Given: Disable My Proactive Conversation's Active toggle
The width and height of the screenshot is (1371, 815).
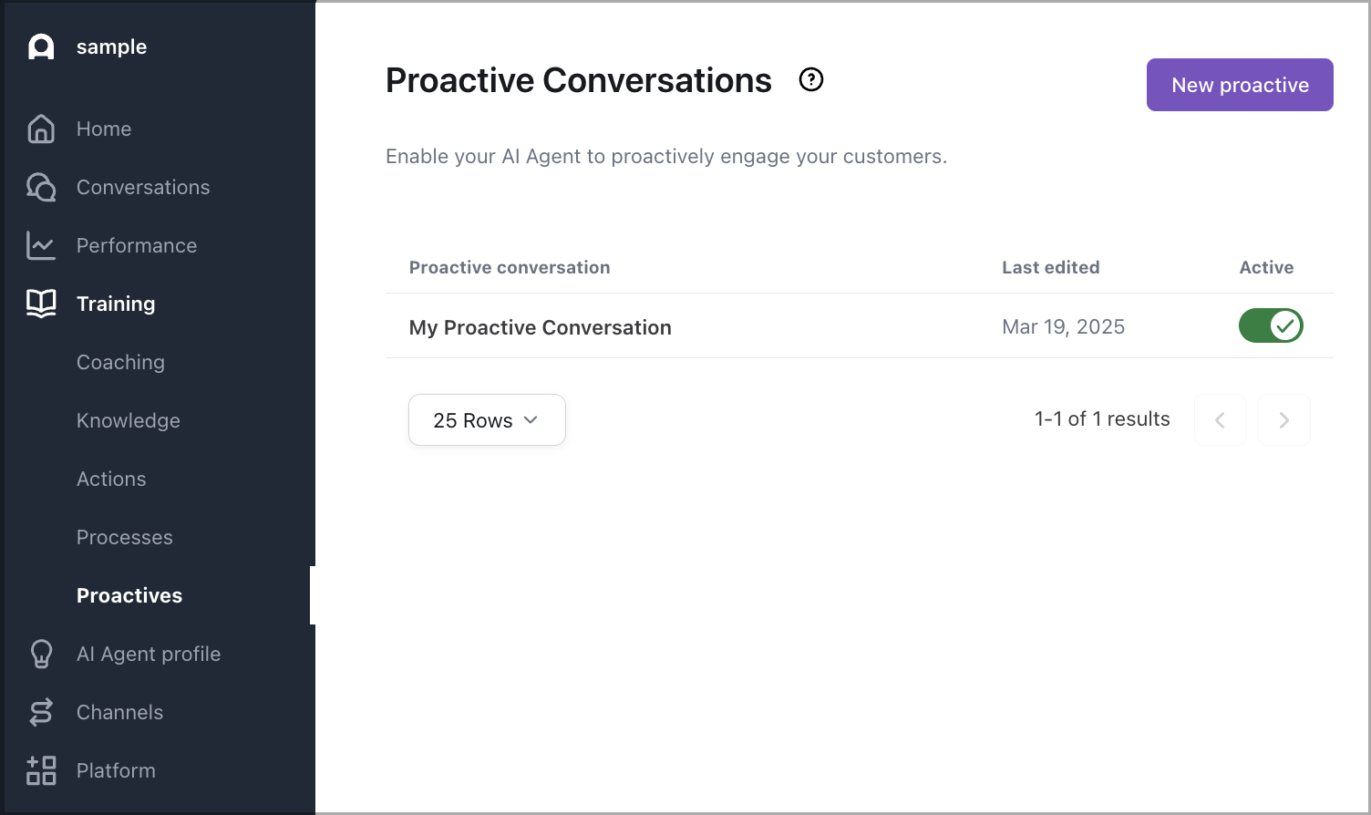Looking at the screenshot, I should pyautogui.click(x=1271, y=325).
